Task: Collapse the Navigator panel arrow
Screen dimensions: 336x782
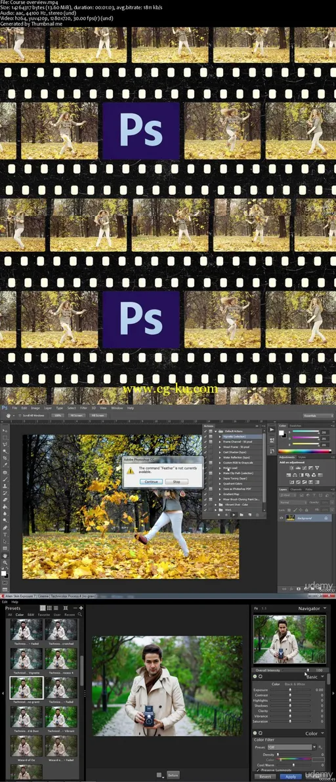Action: point(325,608)
